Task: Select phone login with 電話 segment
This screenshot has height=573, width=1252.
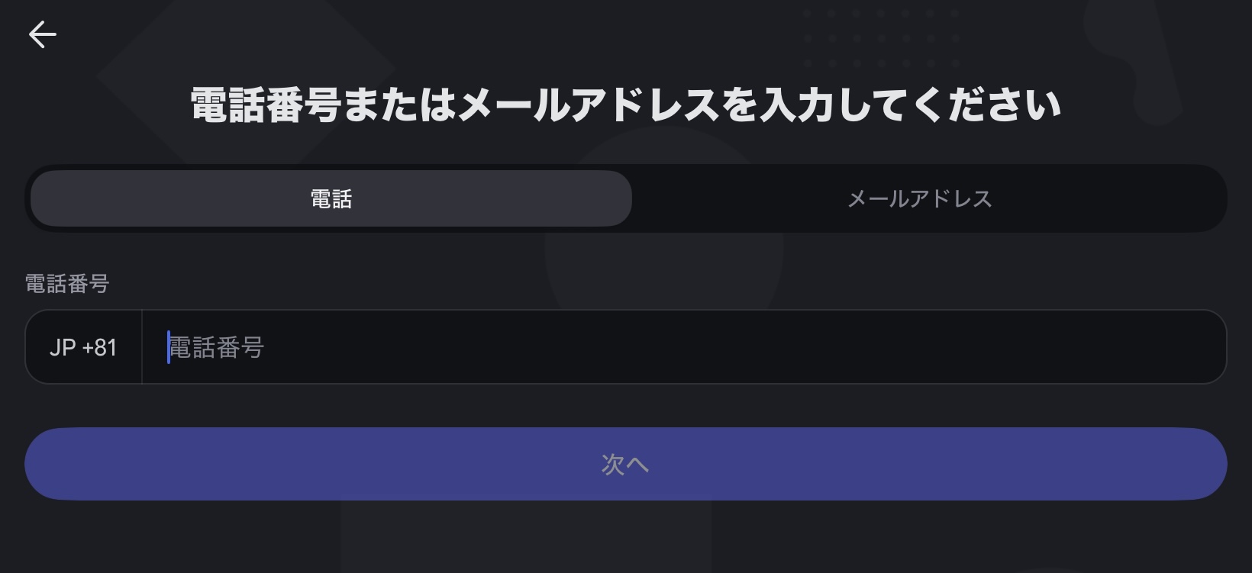Action: tap(331, 199)
